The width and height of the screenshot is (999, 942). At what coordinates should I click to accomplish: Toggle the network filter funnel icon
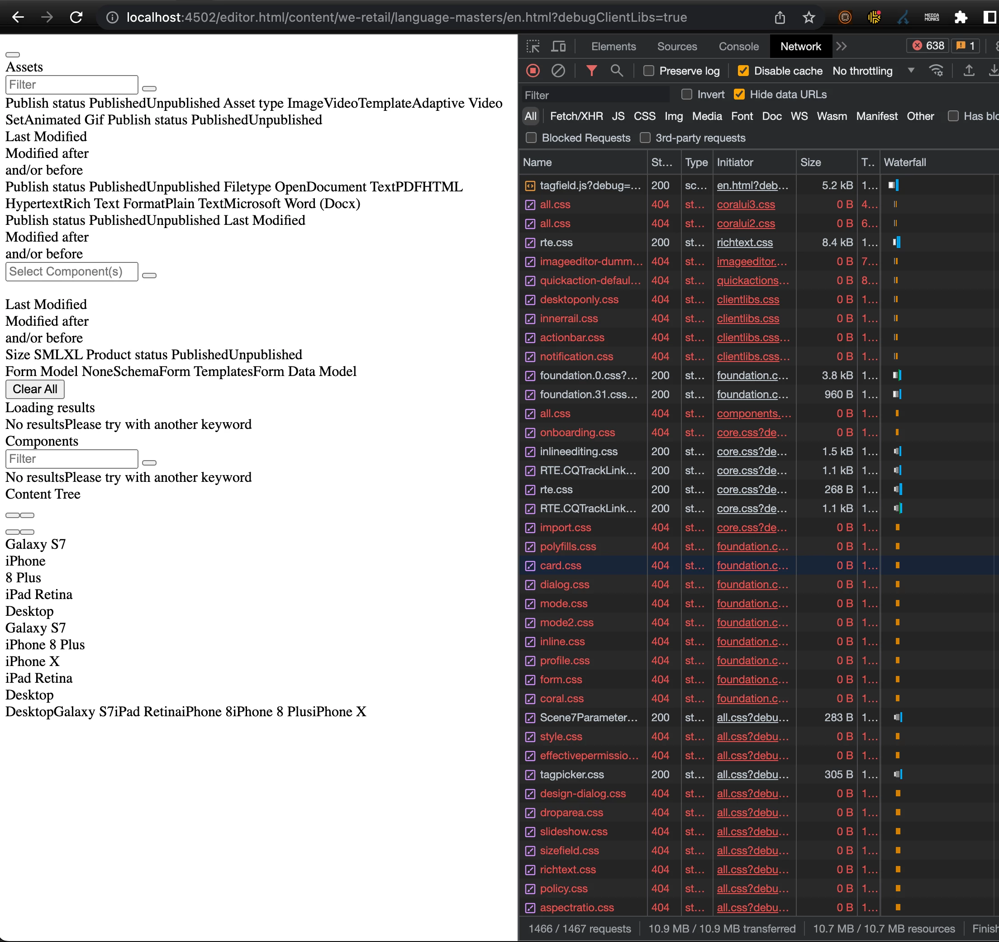point(591,71)
